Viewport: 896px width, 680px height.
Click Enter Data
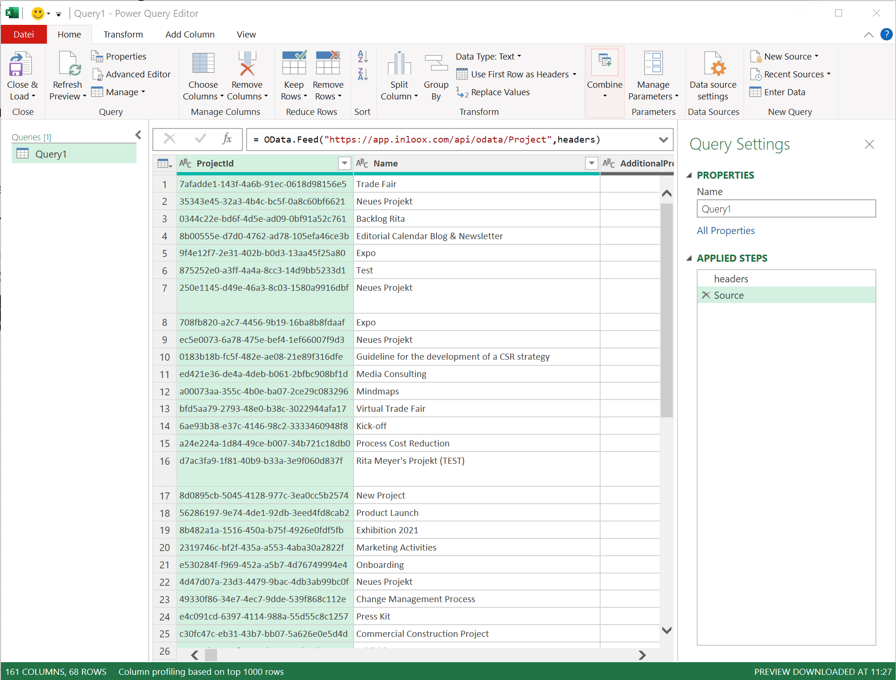pos(777,92)
